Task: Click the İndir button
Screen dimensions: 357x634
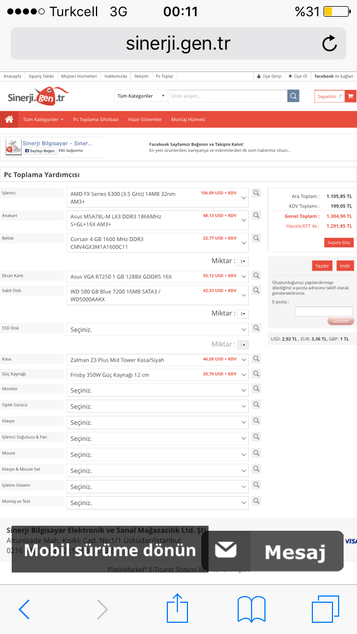Action: pos(345,266)
